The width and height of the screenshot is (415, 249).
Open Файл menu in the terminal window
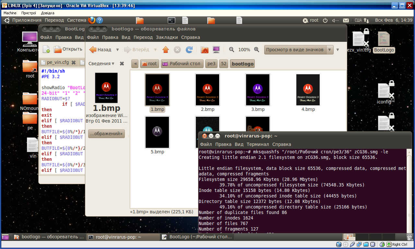click(x=206, y=144)
